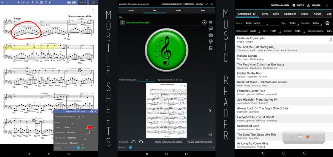Viewport: 333px width, 157px height.
Task: Click the Importa download icon
Action: [308, 5]
